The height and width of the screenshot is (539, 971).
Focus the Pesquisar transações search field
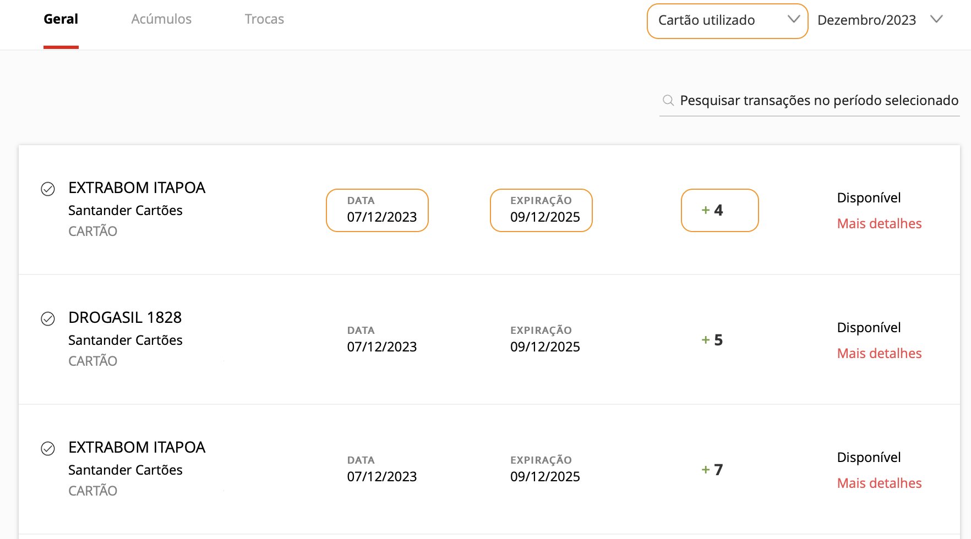[809, 101]
